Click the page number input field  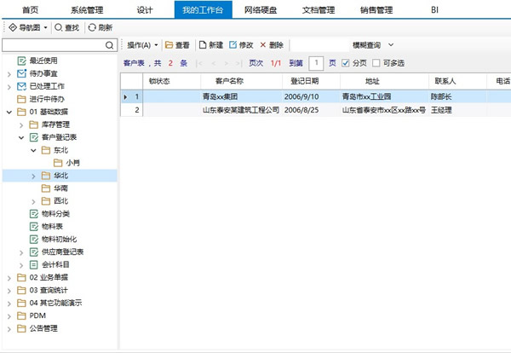point(316,62)
